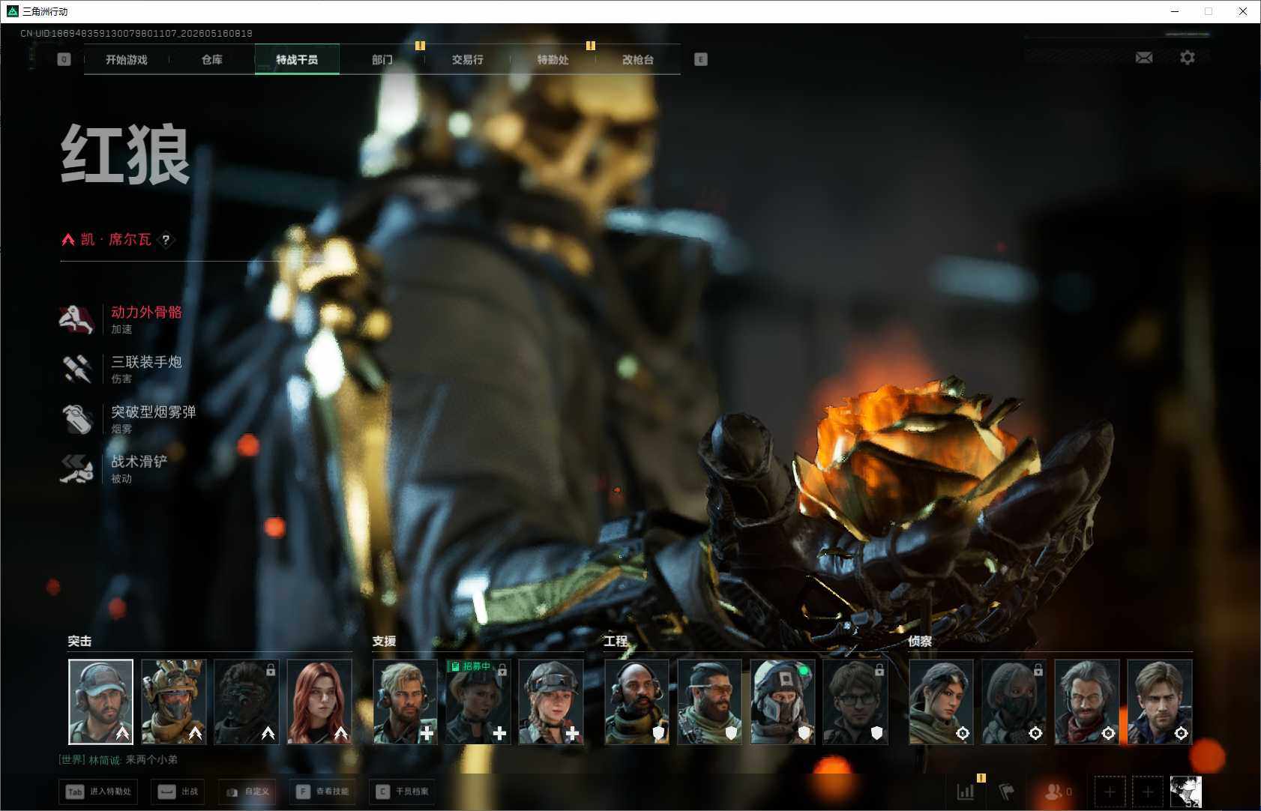Screen dimensions: 1261x811
Task: Click the 支援 class label
Action: click(384, 642)
